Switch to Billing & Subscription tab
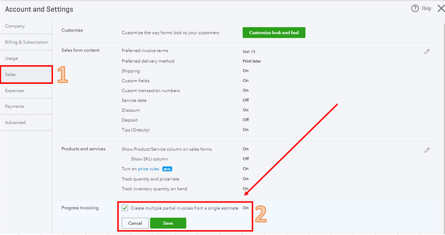This screenshot has width=445, height=235. [x=26, y=42]
